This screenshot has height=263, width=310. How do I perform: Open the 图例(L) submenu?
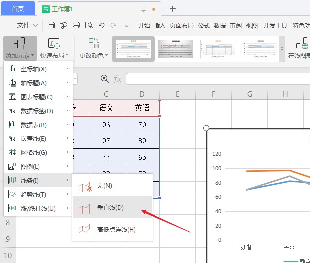coord(38,166)
